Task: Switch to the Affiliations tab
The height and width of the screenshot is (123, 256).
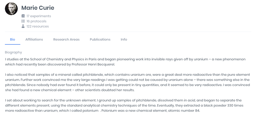Action: pyautogui.click(x=34, y=40)
